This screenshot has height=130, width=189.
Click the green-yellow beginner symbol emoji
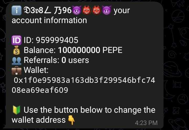click(17, 110)
